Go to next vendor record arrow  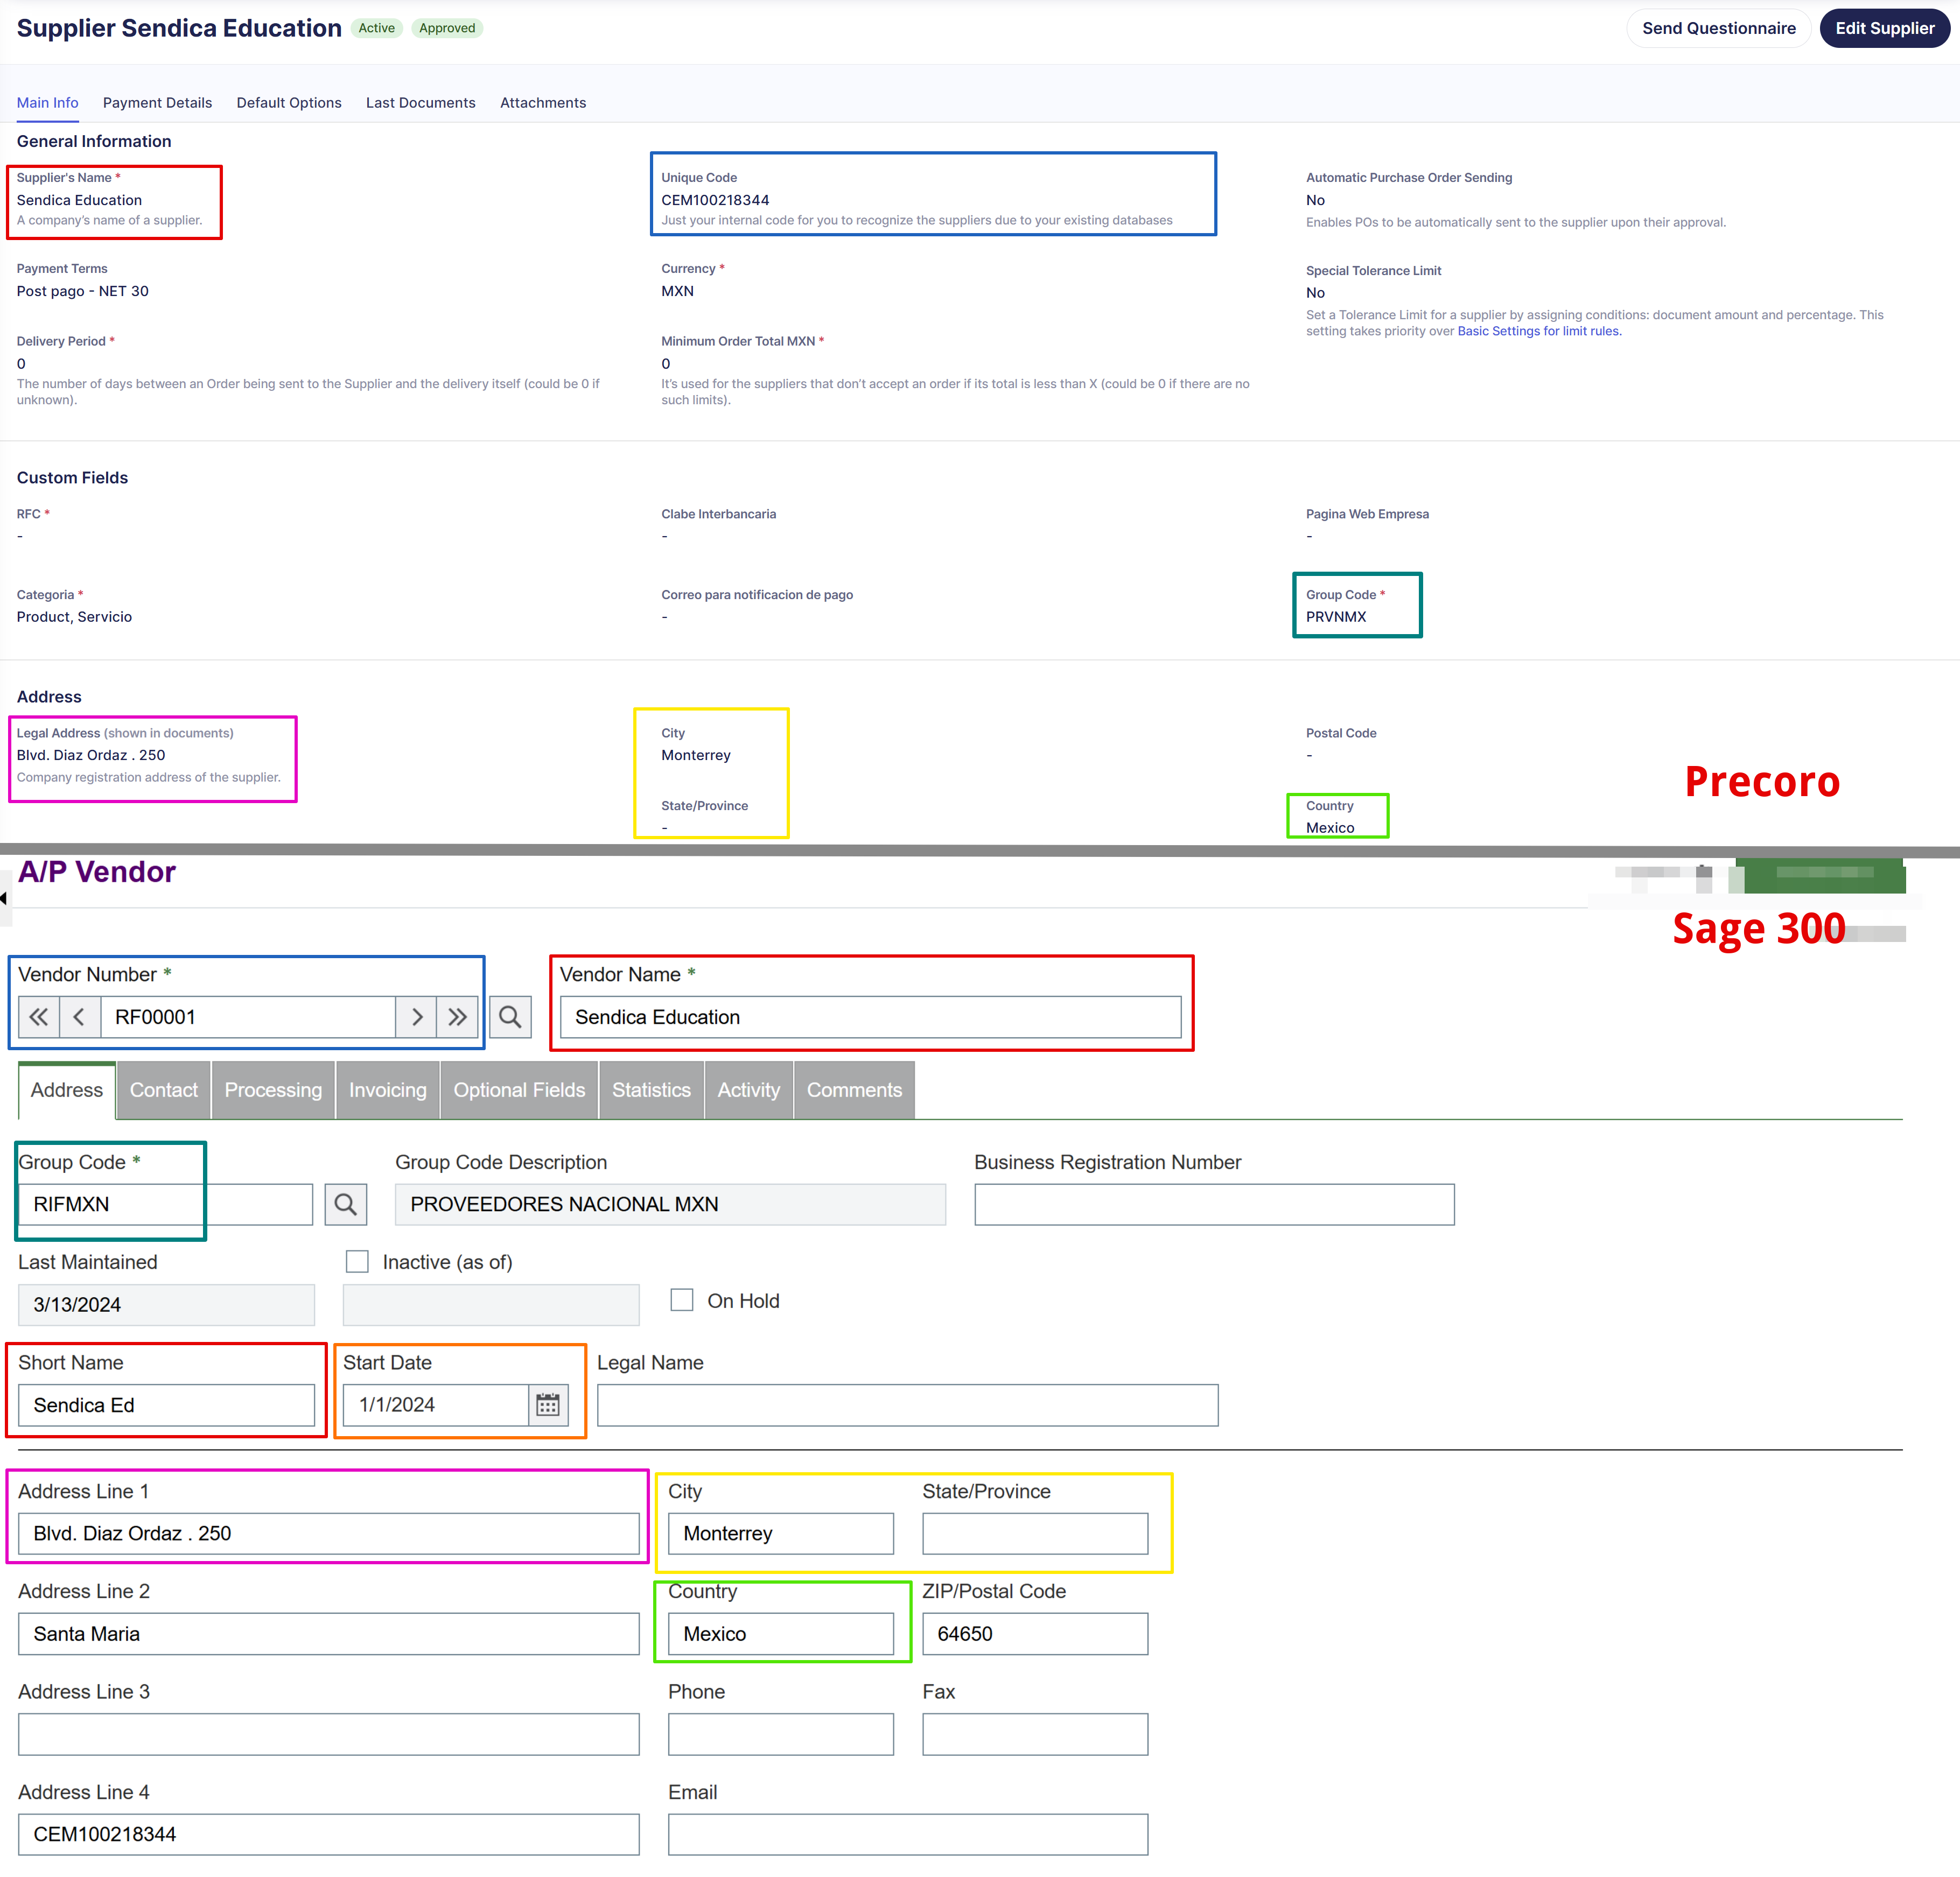(416, 1016)
